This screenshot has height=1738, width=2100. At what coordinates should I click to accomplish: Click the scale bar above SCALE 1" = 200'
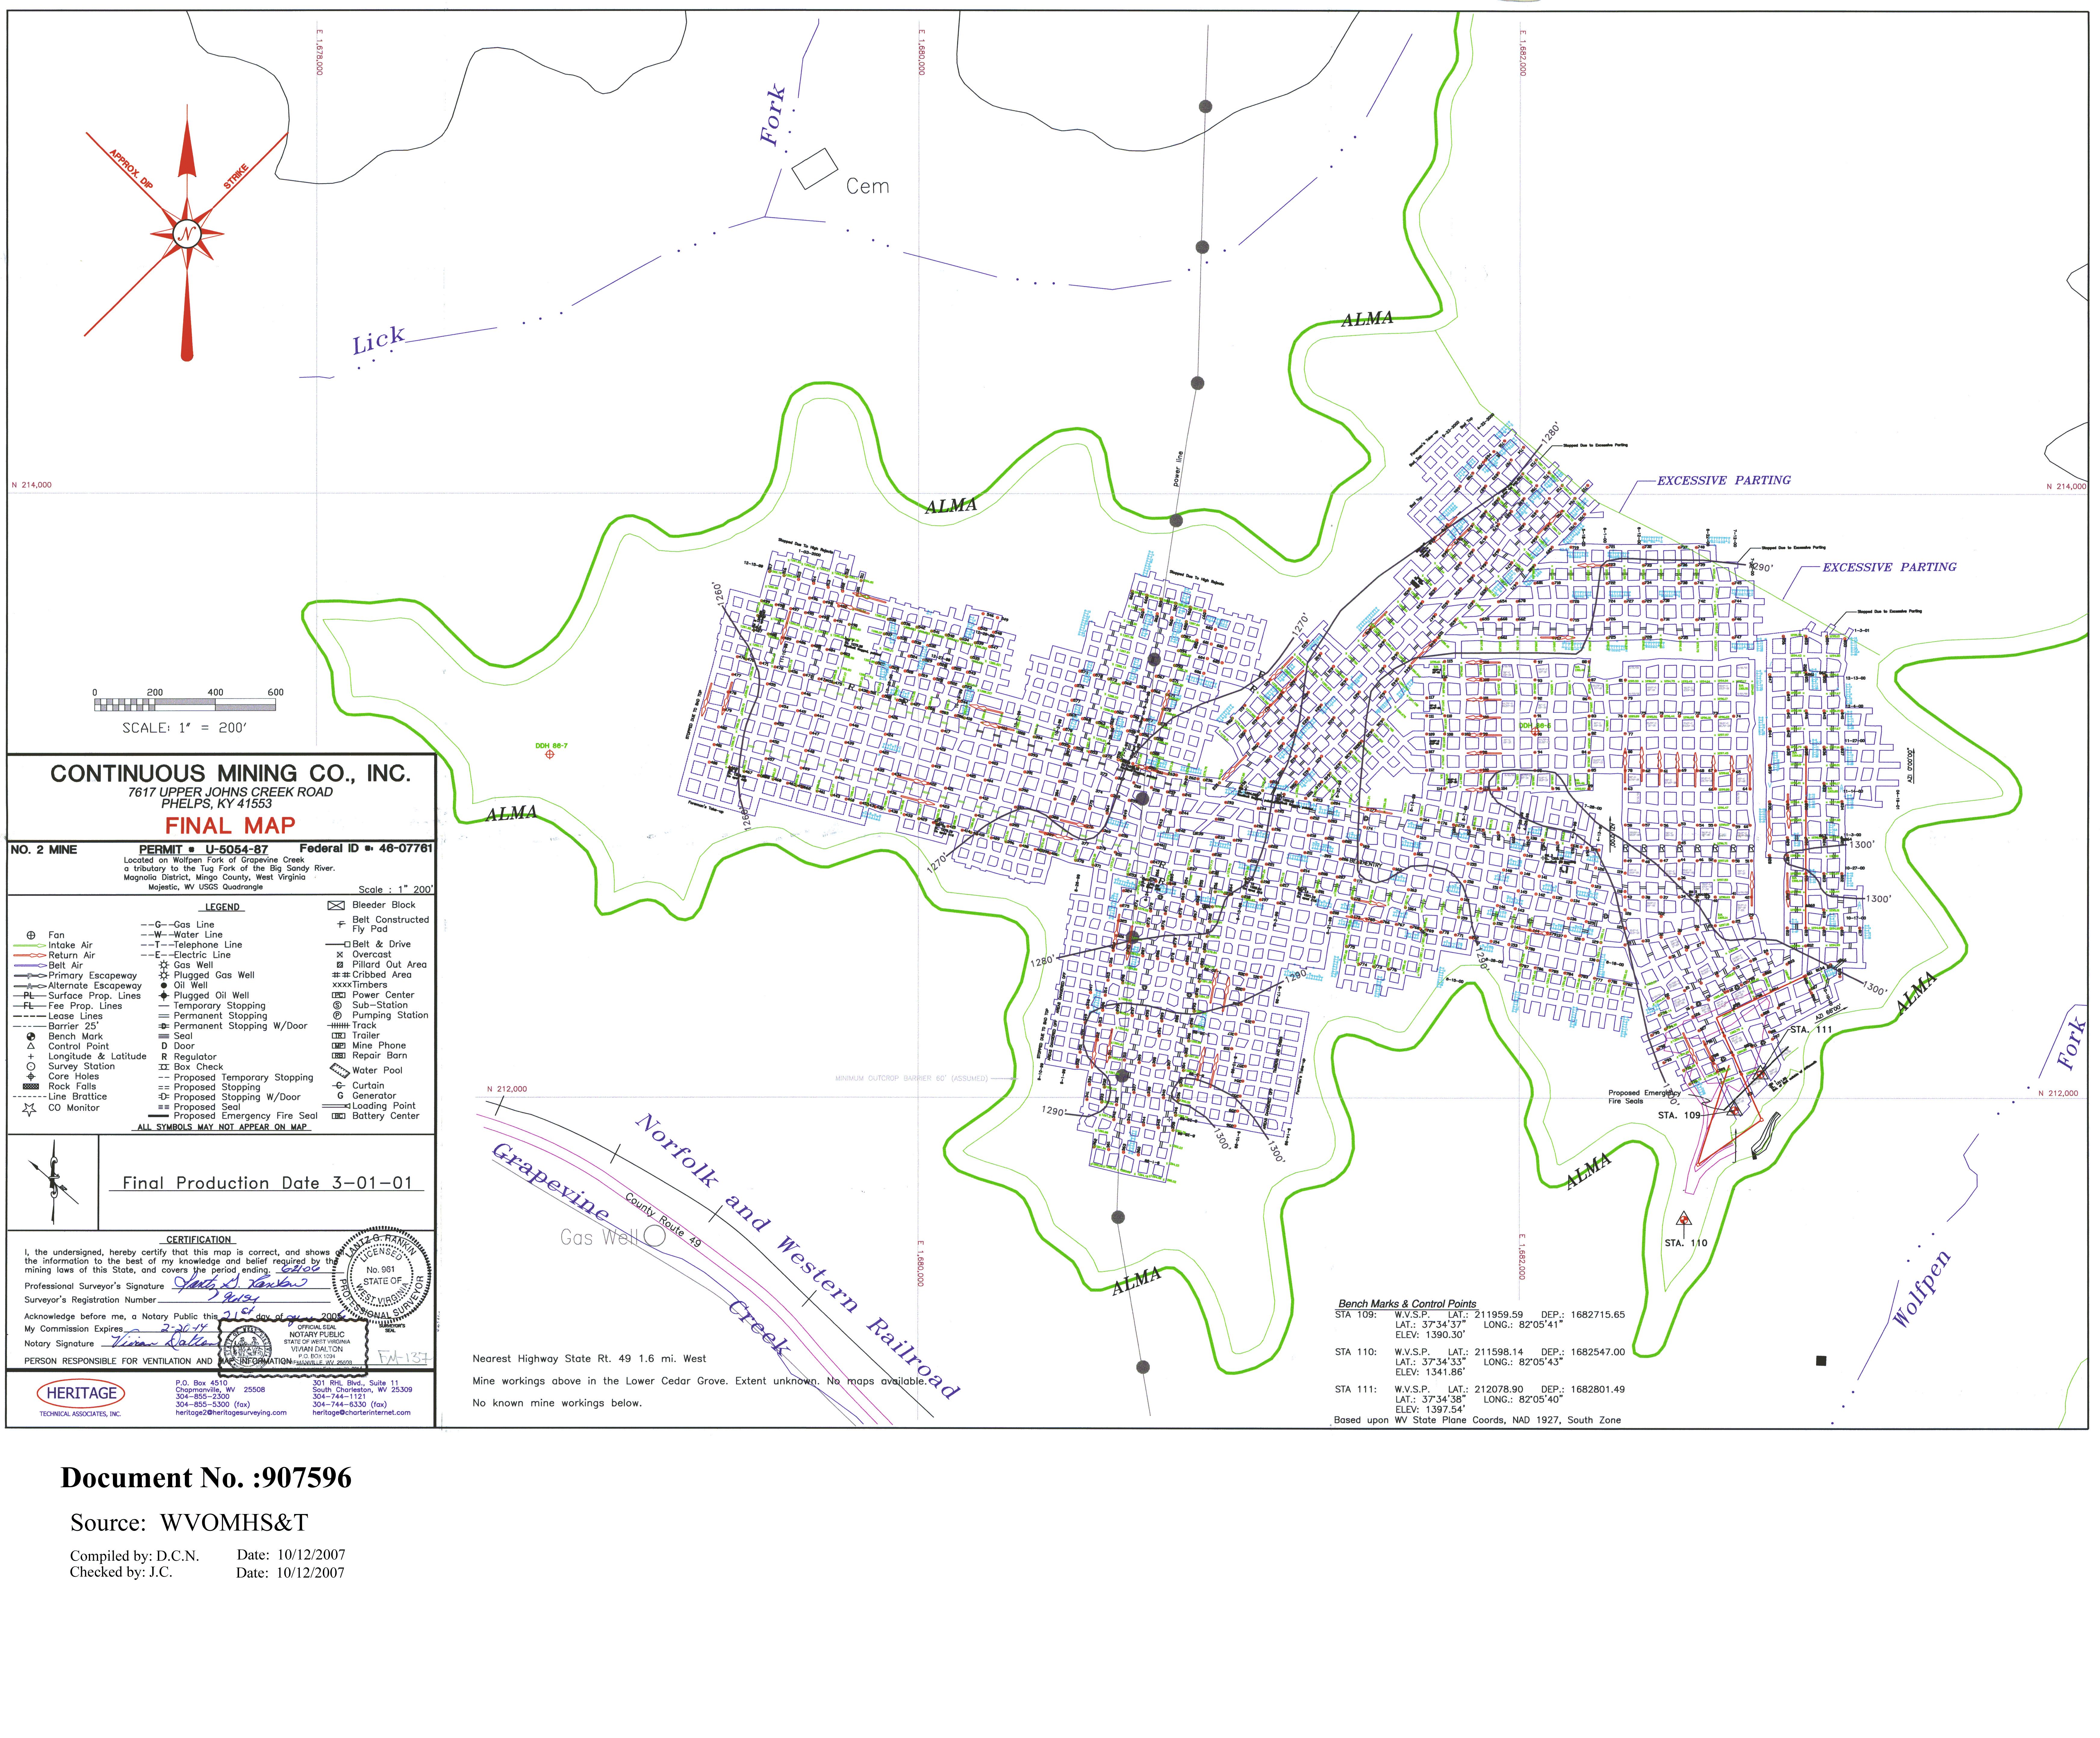pos(185,705)
